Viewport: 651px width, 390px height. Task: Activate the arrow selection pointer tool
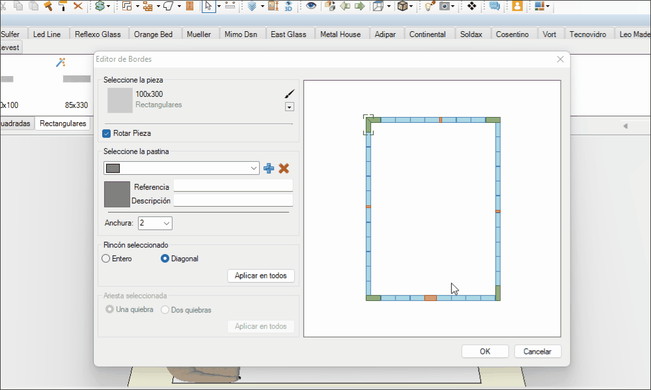208,6
